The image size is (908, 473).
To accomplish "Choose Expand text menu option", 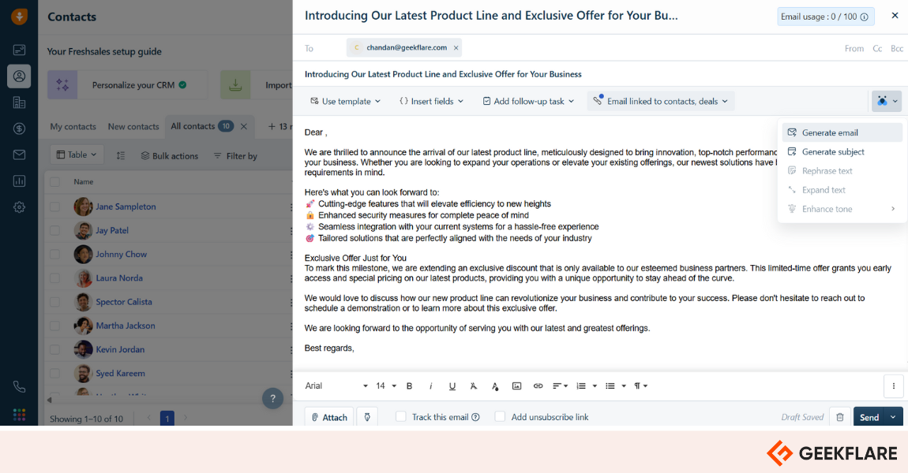I will coord(842,190).
